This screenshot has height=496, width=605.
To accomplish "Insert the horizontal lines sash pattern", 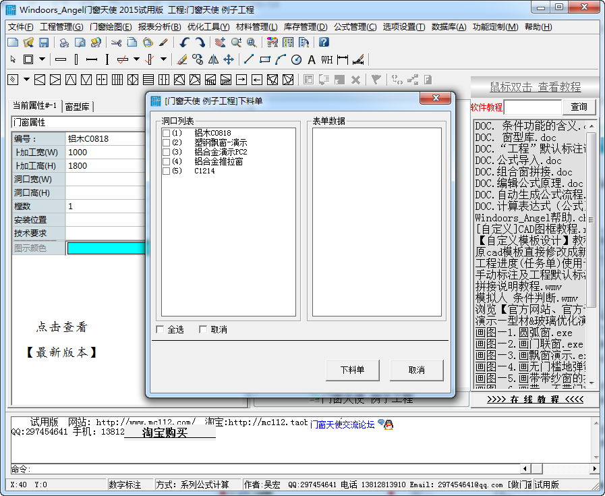I will [x=148, y=80].
